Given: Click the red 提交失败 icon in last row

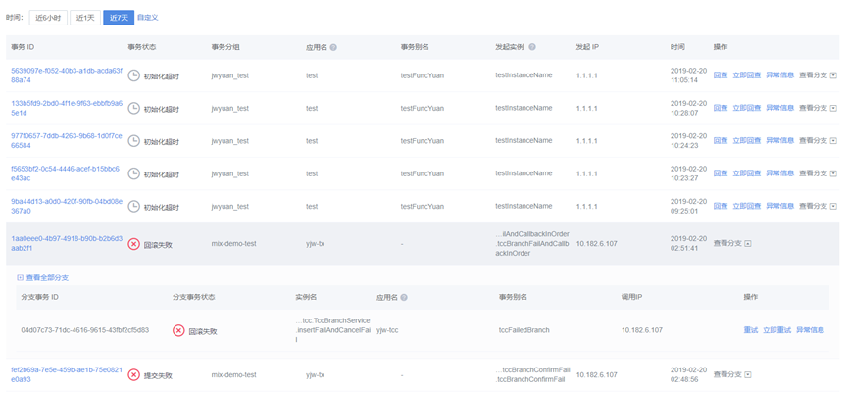Looking at the screenshot, I should click(134, 375).
